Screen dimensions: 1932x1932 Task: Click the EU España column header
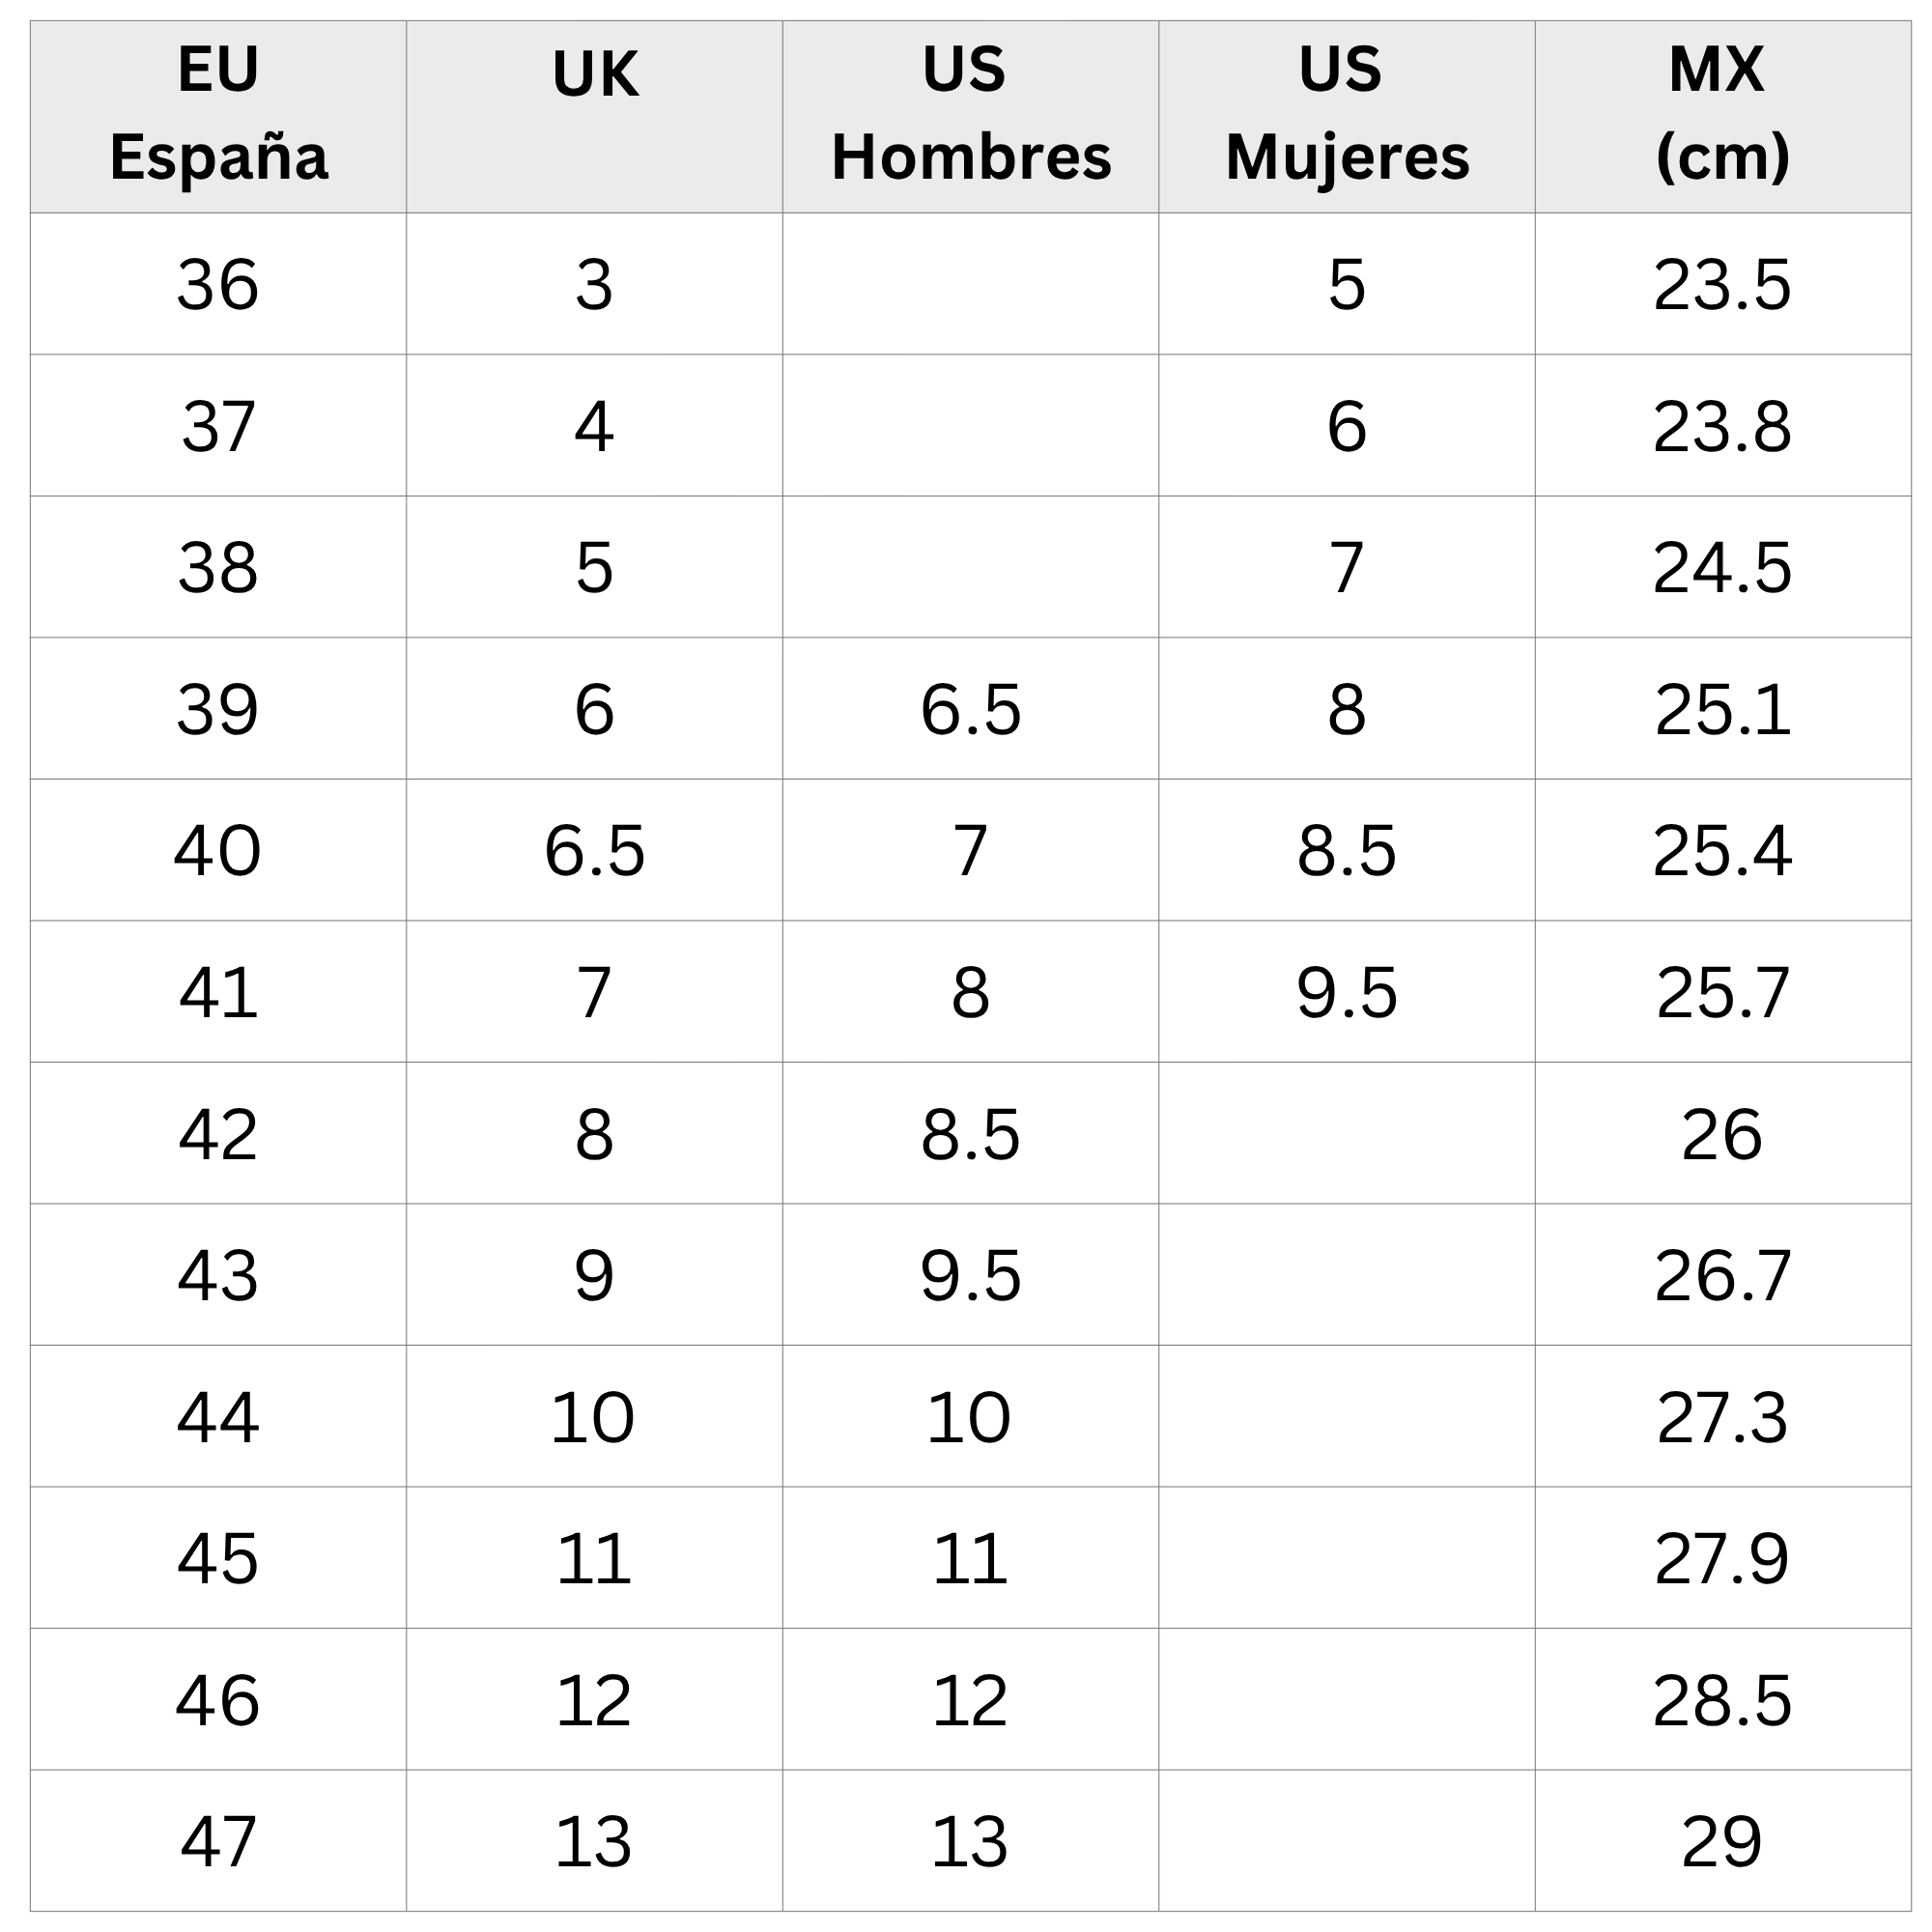(218, 115)
